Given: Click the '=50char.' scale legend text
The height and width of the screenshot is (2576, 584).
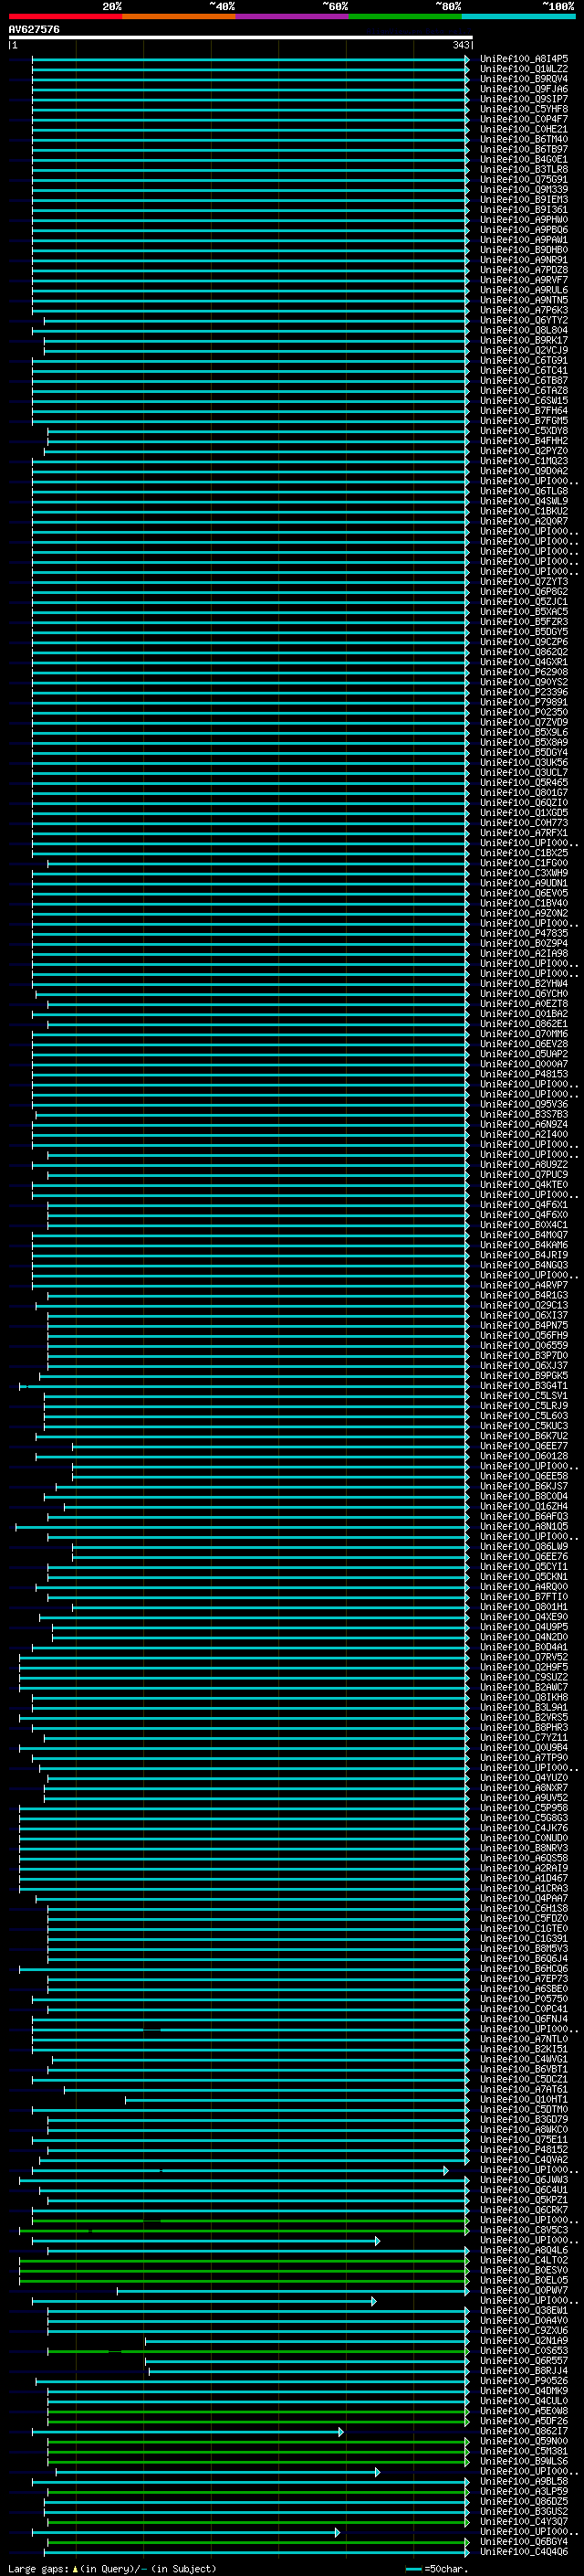Looking at the screenshot, I should pyautogui.click(x=444, y=2569).
